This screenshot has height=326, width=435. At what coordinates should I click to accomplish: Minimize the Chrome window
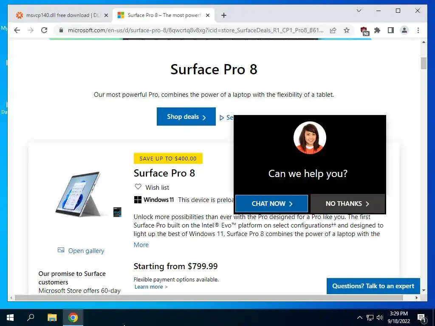point(379,11)
